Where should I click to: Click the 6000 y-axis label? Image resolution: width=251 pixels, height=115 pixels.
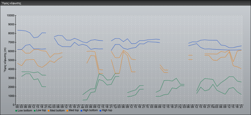click(11, 51)
